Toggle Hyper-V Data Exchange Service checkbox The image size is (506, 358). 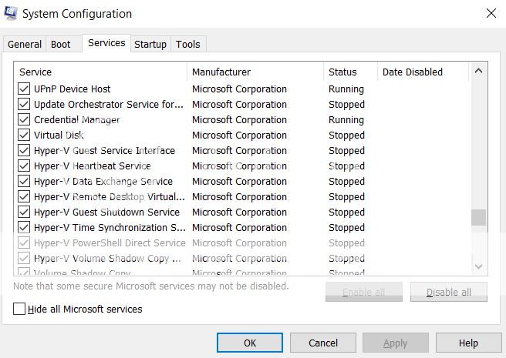(x=24, y=181)
